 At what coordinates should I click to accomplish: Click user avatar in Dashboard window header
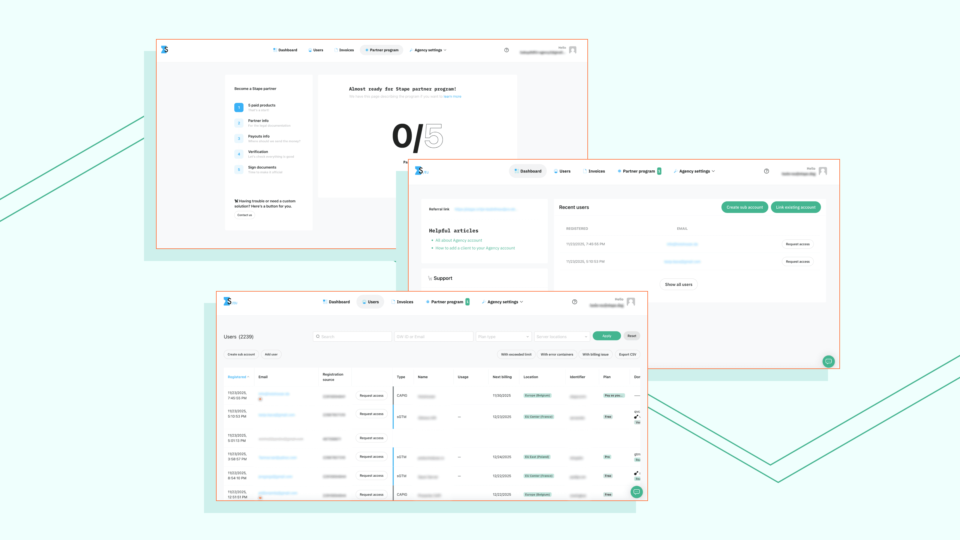coord(823,171)
